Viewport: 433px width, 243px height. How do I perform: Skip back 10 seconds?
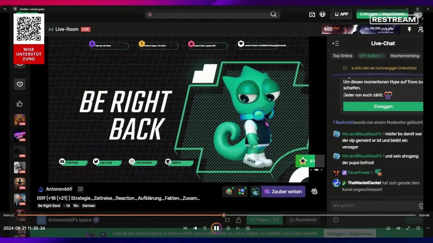[205, 228]
